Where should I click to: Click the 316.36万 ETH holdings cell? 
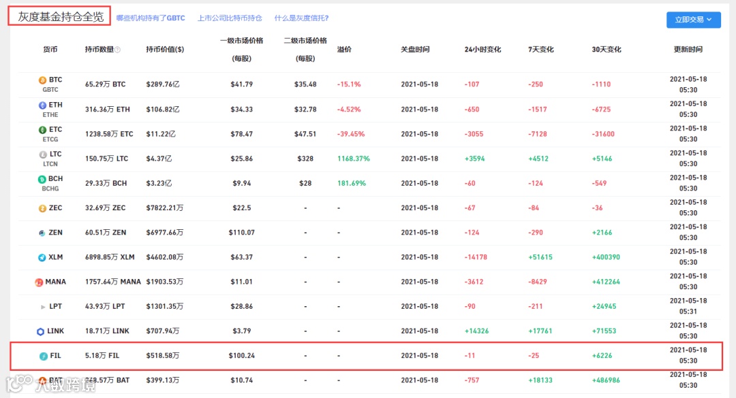107,110
